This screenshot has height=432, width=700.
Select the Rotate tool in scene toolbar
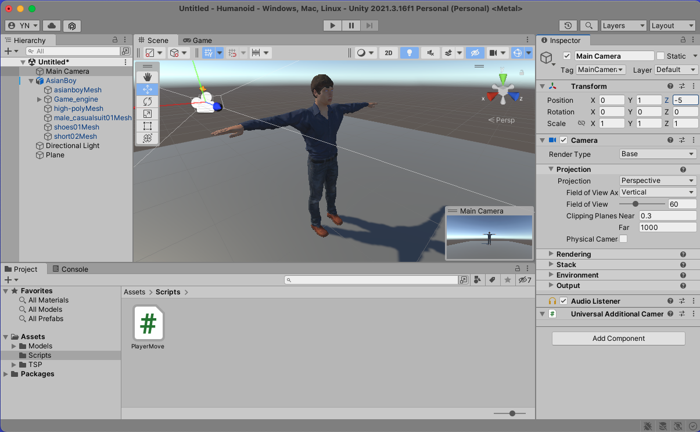[x=148, y=102]
